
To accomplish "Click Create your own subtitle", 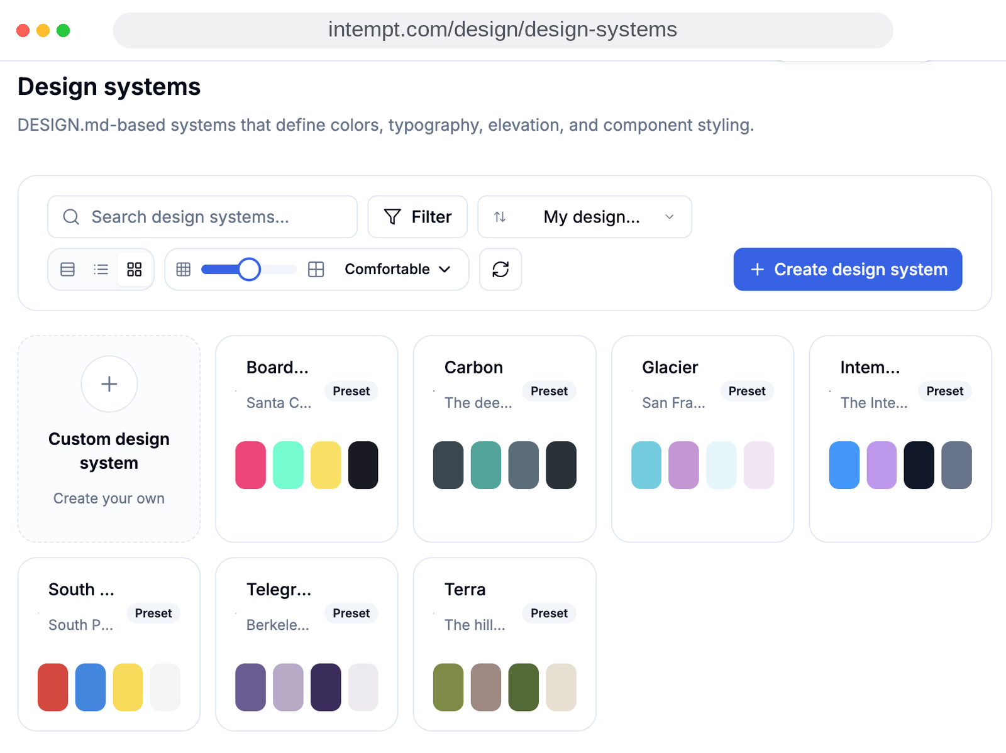I will (x=109, y=498).
